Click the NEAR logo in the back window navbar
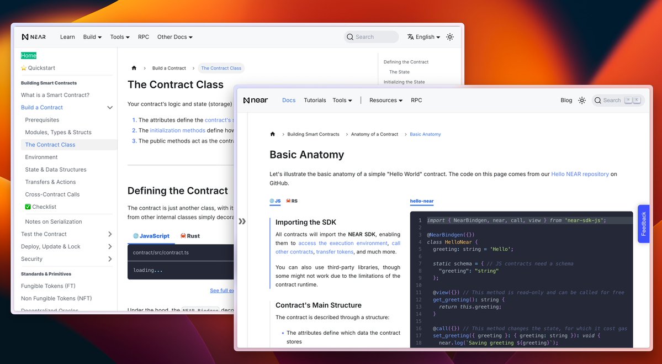Viewport: 662px width, 364px height. click(x=33, y=36)
